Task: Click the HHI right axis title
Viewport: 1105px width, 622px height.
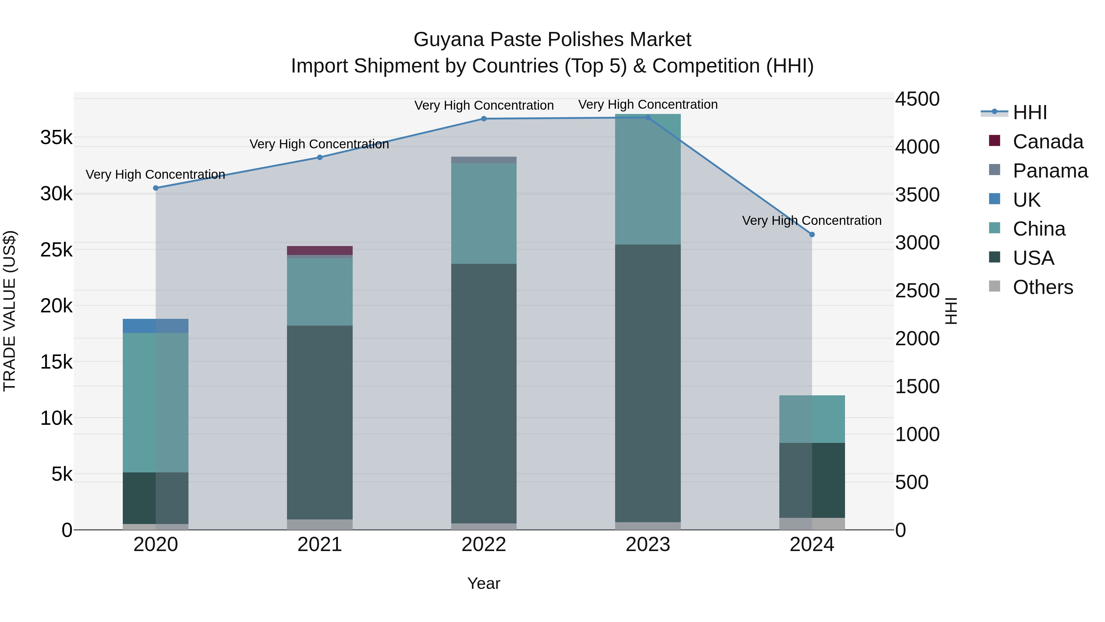Action: pyautogui.click(x=951, y=311)
